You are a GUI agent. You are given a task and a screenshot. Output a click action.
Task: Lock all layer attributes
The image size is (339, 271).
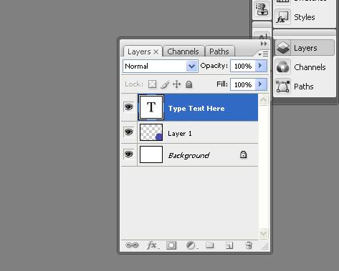188,84
